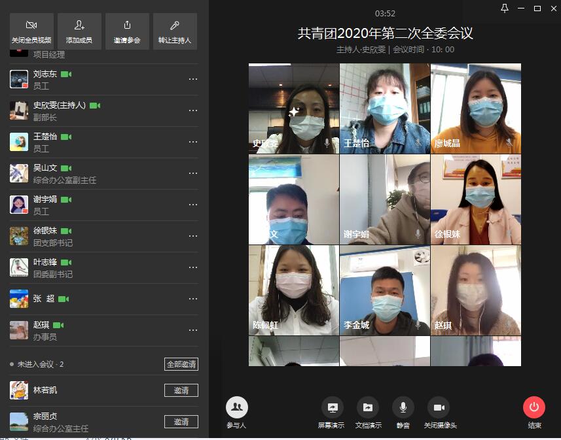Expand the more options for 赵琪
The width and height of the screenshot is (561, 440).
[x=192, y=330]
